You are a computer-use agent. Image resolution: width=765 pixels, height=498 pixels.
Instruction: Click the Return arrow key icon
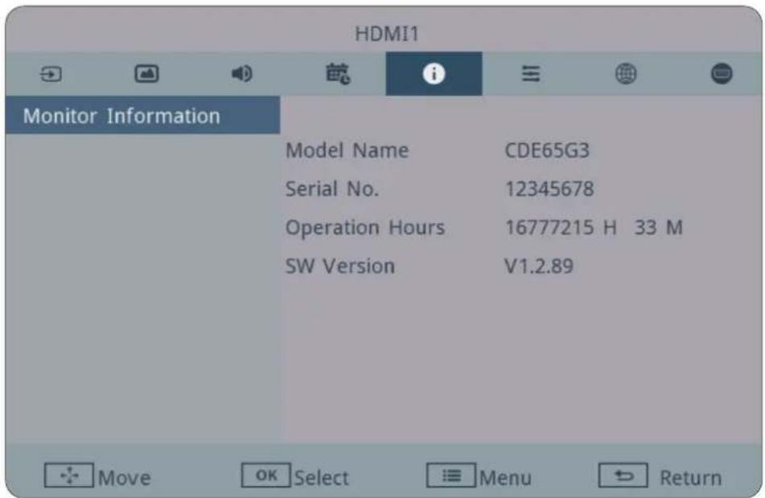[623, 475]
